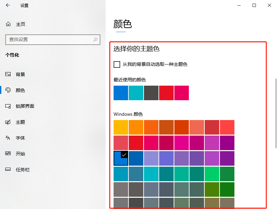Select the search magnifier in 查找设置 box
277x209 pixels.
(x=95, y=40)
